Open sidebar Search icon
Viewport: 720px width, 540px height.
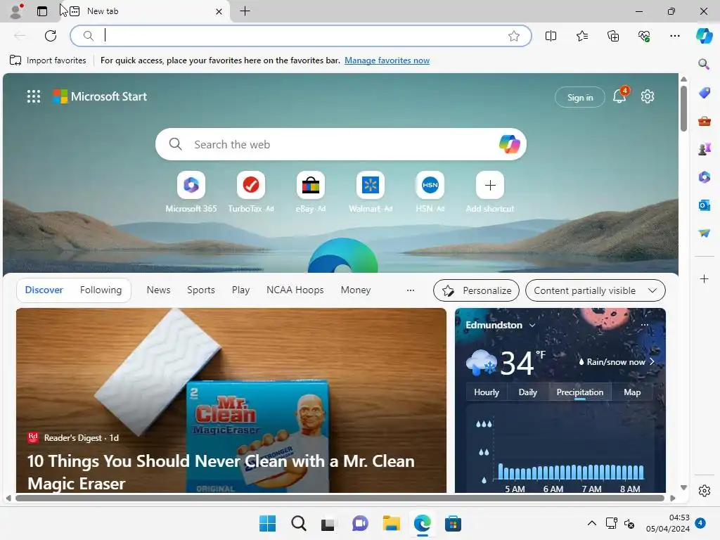click(x=704, y=64)
